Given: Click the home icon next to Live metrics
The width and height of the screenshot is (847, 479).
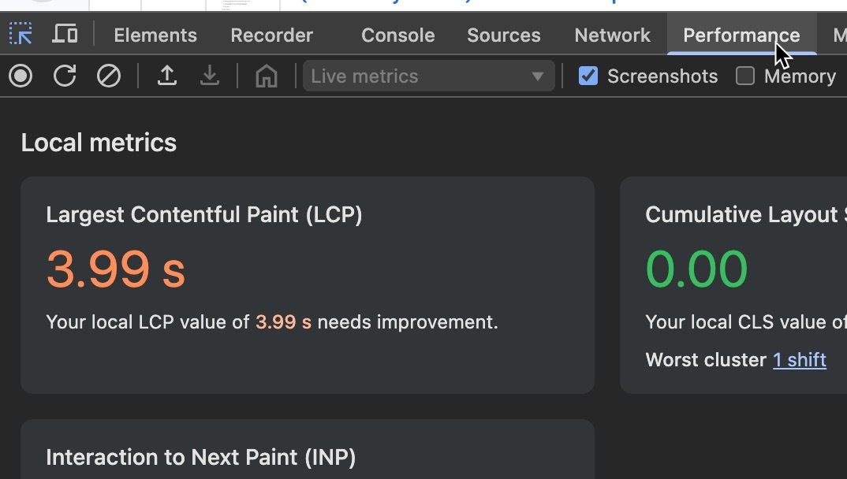Looking at the screenshot, I should [x=266, y=76].
